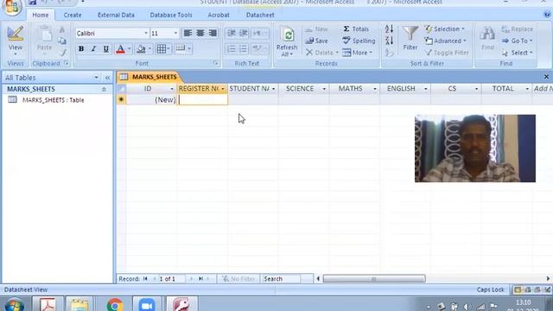
Task: Open the REGISTER NO column dropdown arrow
Action: (223, 89)
